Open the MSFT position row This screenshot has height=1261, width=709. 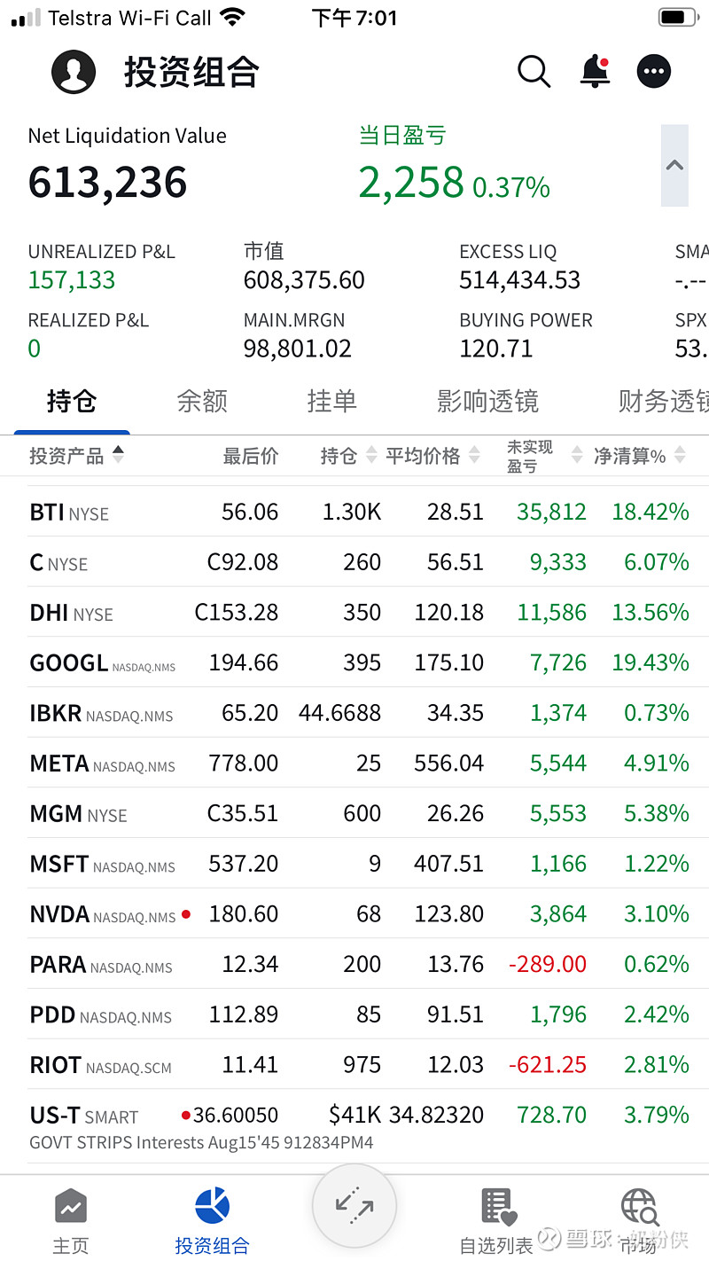click(354, 864)
